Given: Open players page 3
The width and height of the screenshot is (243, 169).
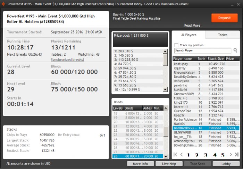Looking at the screenshot, I should [x=206, y=155].
